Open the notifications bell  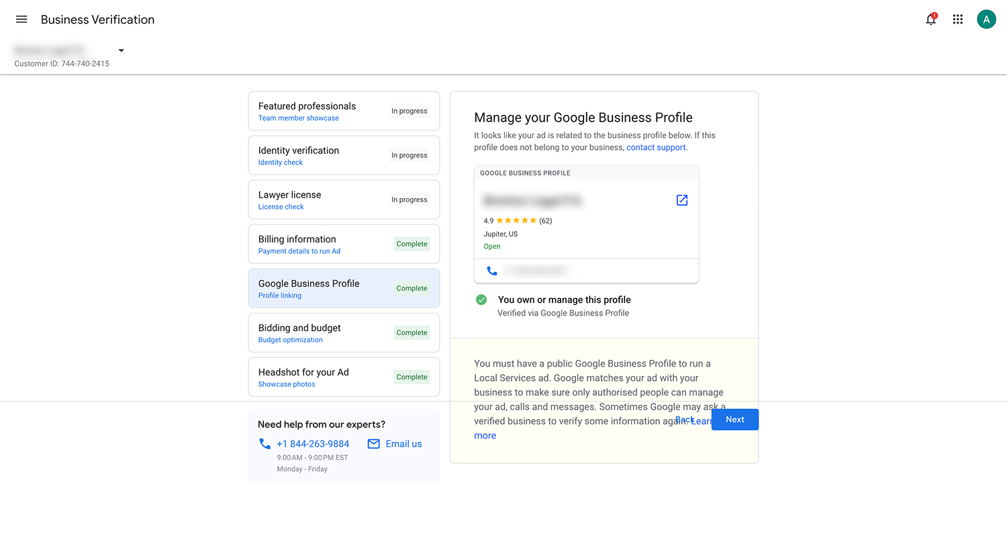tap(930, 19)
